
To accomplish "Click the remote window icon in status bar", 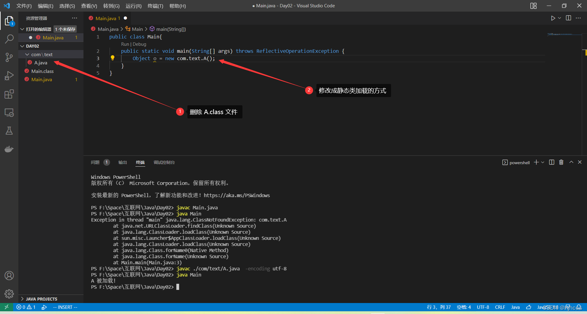I will [x=6, y=307].
